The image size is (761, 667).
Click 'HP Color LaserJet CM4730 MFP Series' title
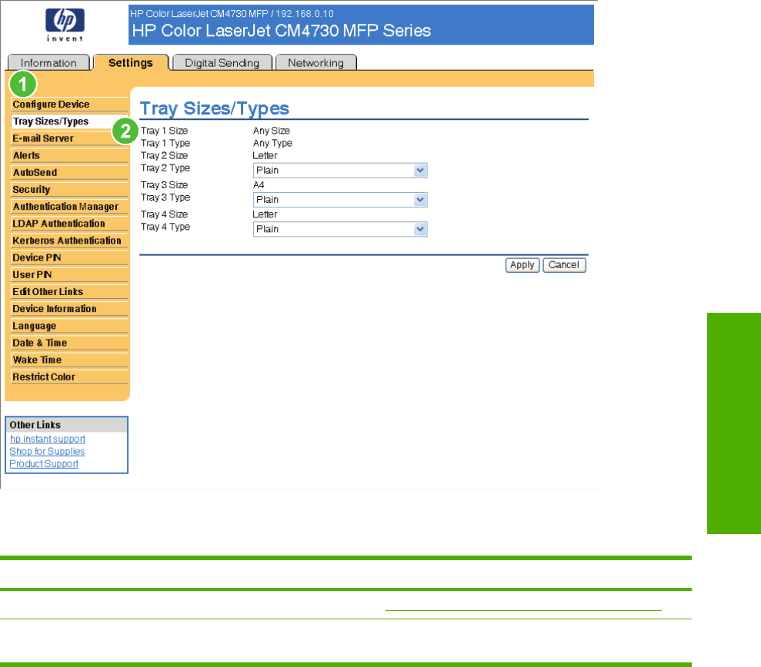[282, 31]
